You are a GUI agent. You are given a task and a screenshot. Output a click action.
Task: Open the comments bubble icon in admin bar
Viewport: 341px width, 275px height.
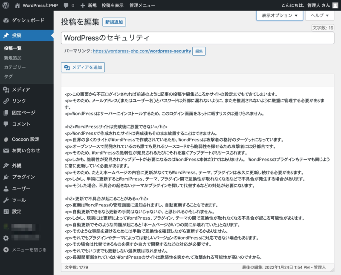[x=66, y=6]
